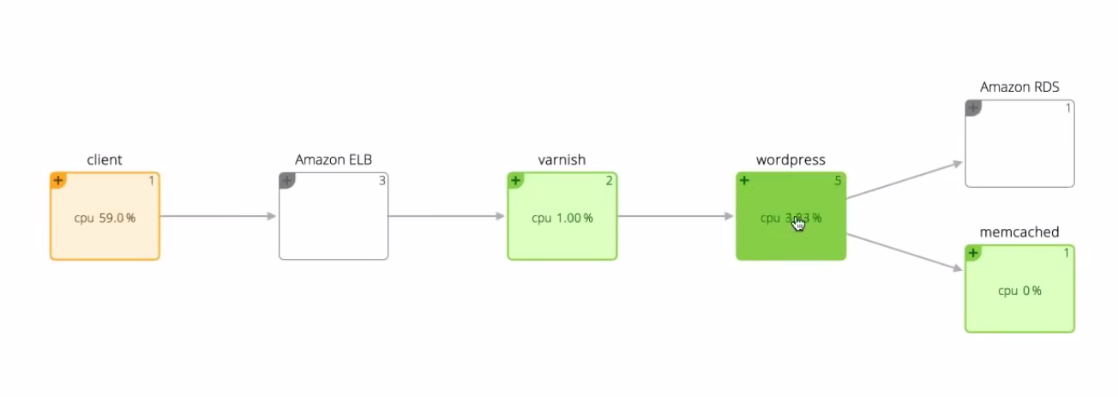This screenshot has height=397, width=1118.
Task: Select the client node box
Action: (105, 216)
